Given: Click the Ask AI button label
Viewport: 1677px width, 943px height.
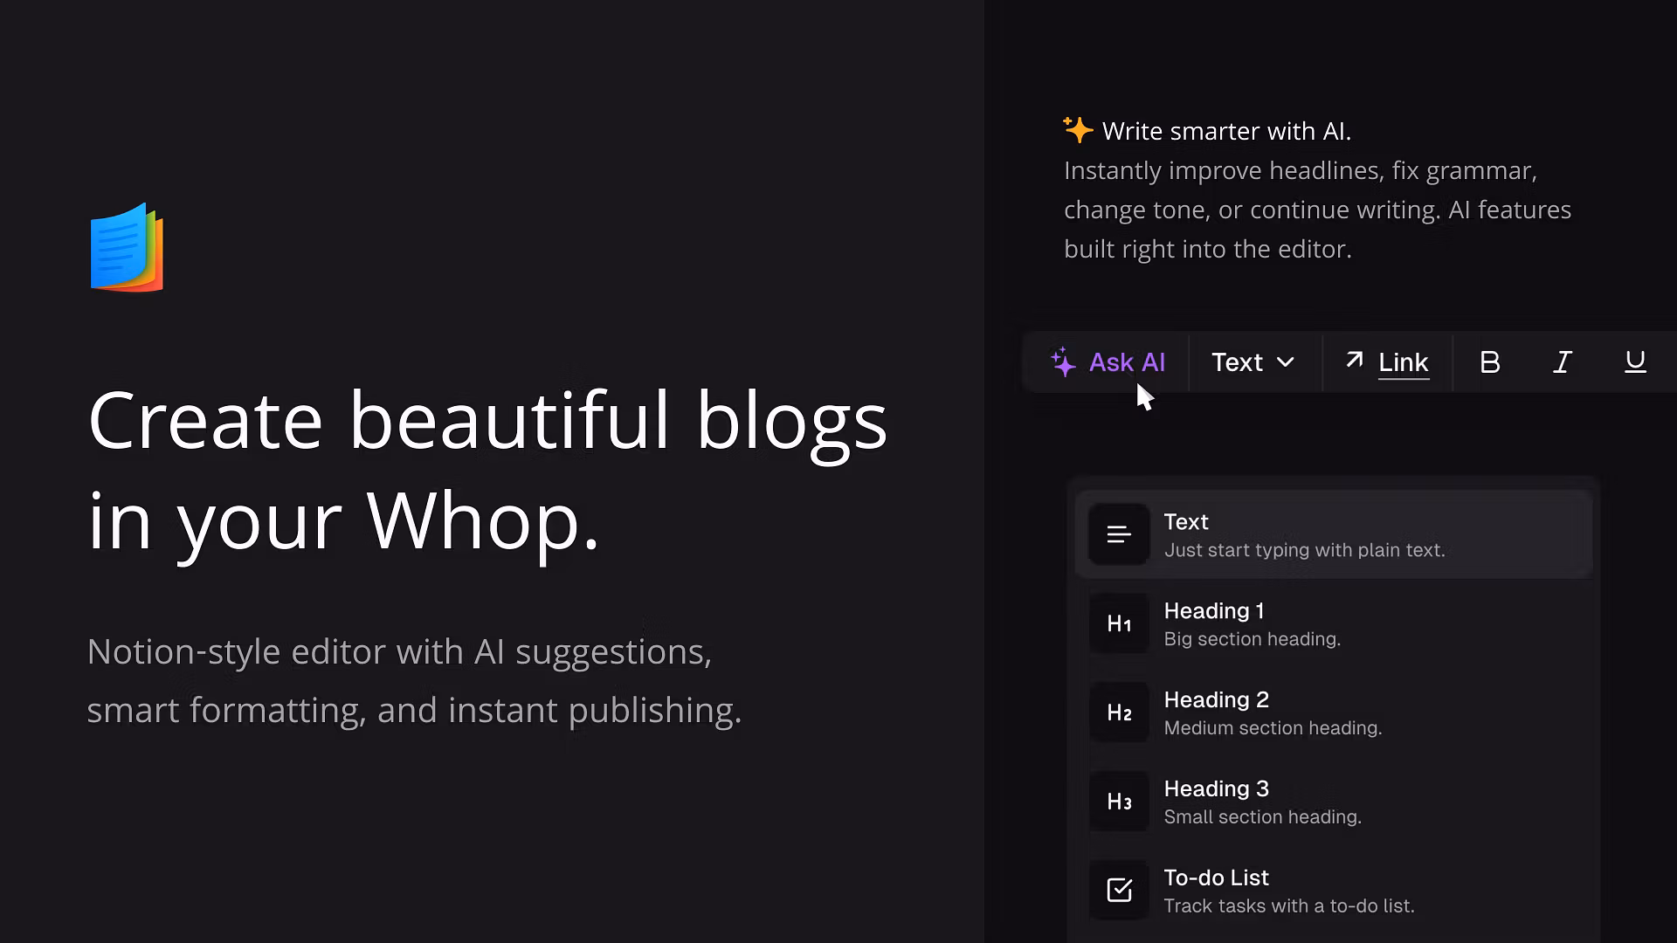Looking at the screenshot, I should click(1127, 362).
